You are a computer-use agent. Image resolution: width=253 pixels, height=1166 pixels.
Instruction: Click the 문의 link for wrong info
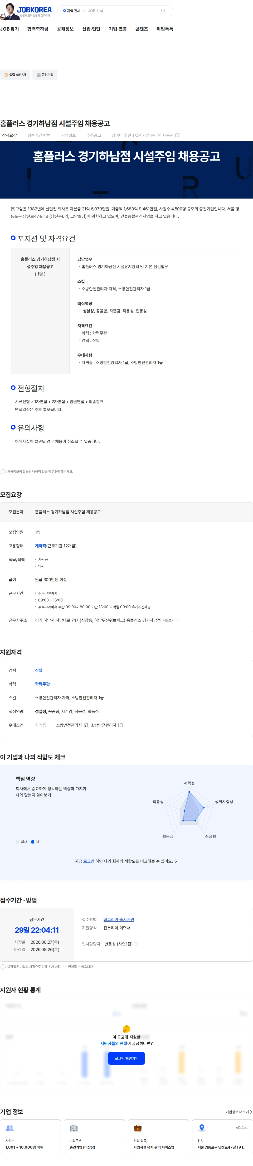coord(57,472)
